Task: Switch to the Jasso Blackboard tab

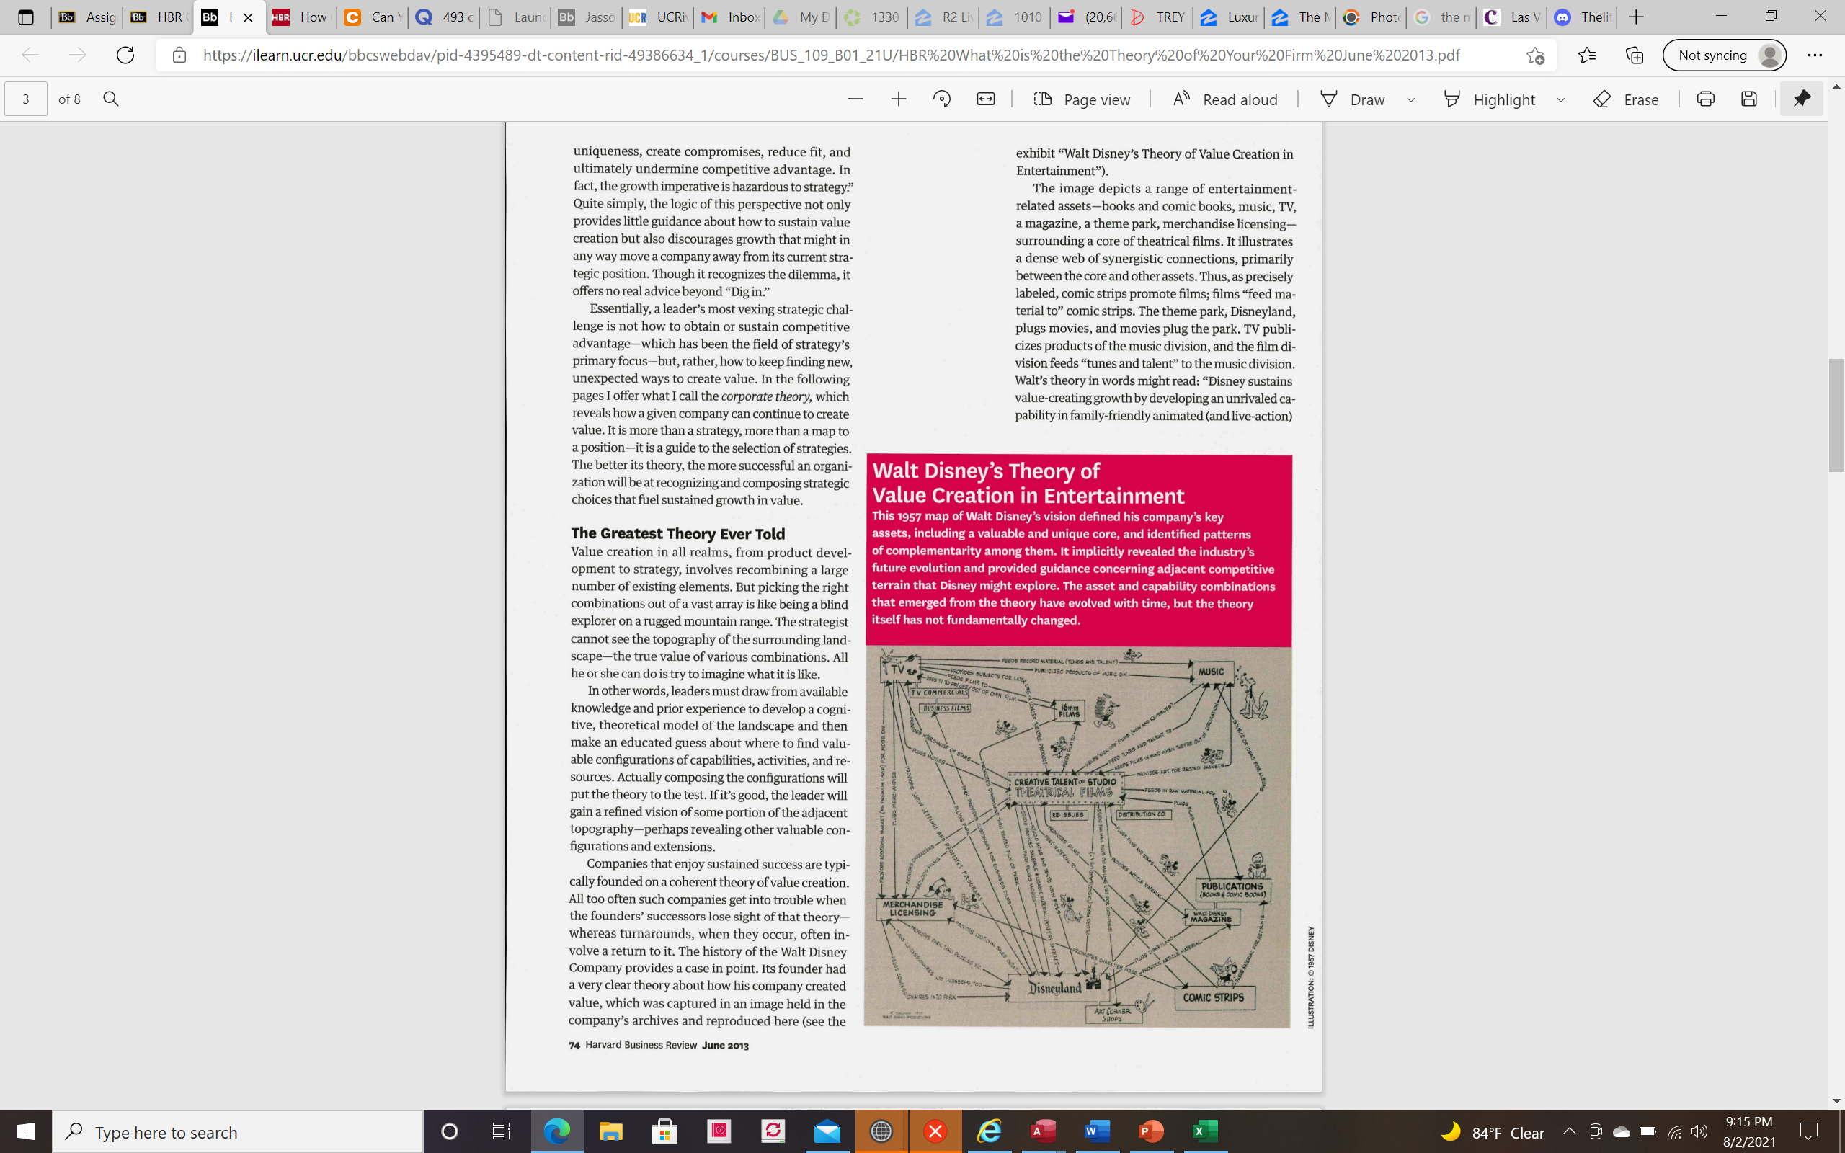Action: [586, 17]
